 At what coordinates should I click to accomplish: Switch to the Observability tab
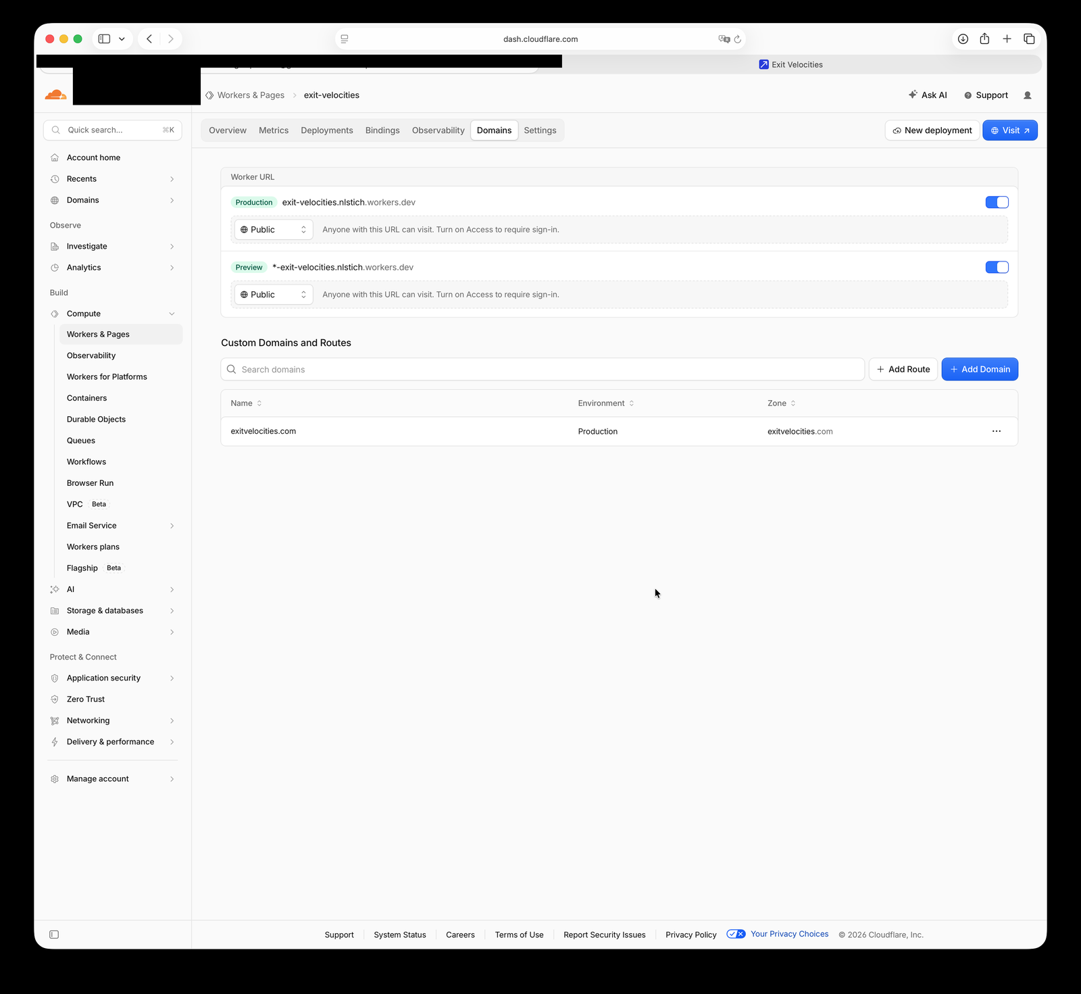(438, 130)
